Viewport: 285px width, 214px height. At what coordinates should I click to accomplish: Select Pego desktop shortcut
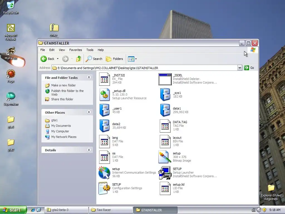tap(11, 76)
